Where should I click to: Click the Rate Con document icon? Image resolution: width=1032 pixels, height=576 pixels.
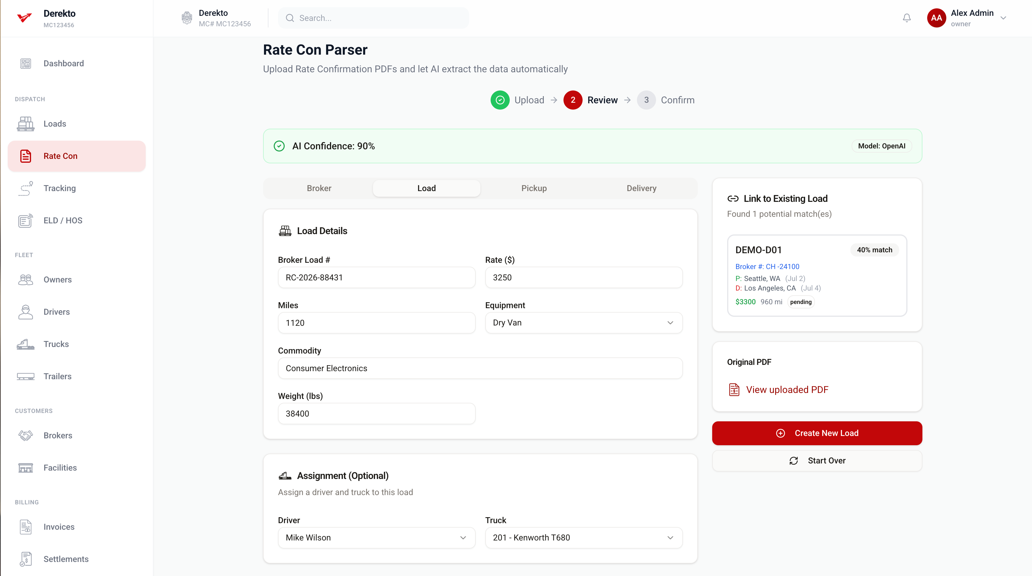click(26, 156)
